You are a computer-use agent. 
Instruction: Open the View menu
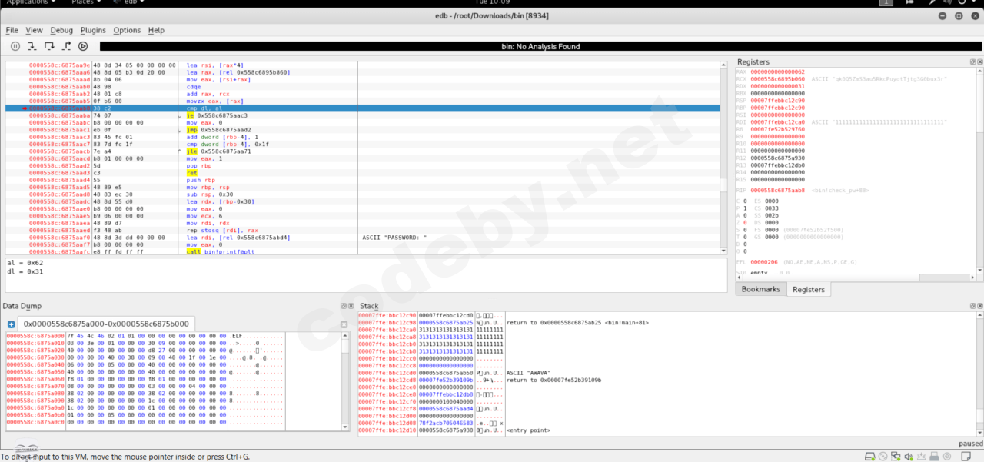(x=34, y=30)
